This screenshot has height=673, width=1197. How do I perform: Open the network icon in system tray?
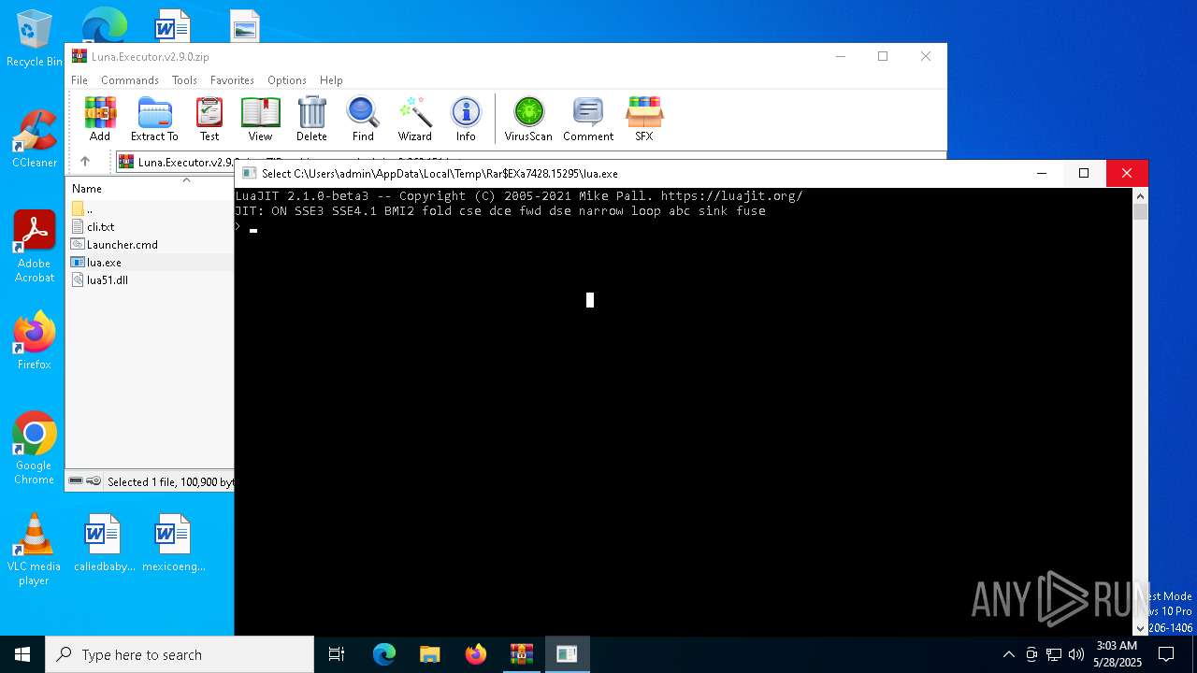[1054, 654]
